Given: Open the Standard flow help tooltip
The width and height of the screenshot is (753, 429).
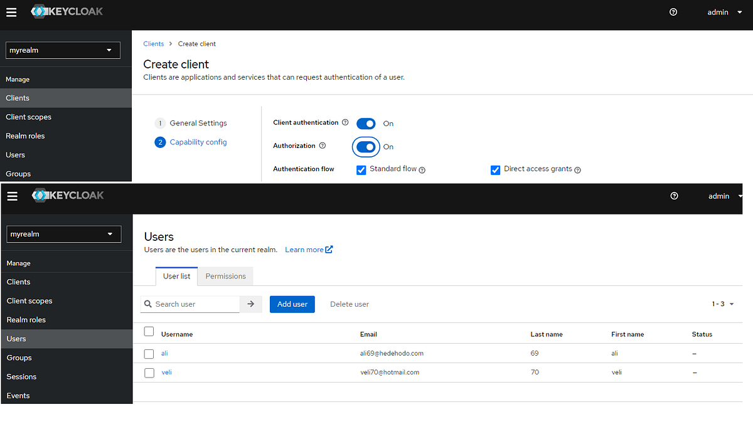Looking at the screenshot, I should [x=422, y=169].
